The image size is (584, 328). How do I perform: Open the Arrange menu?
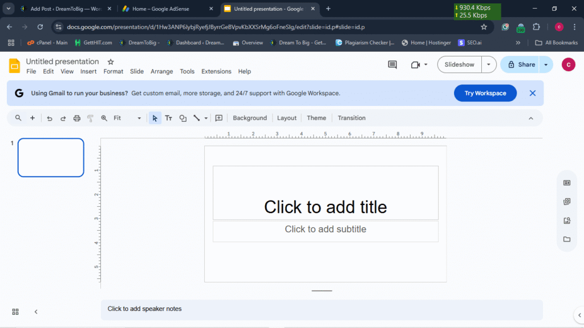161,71
